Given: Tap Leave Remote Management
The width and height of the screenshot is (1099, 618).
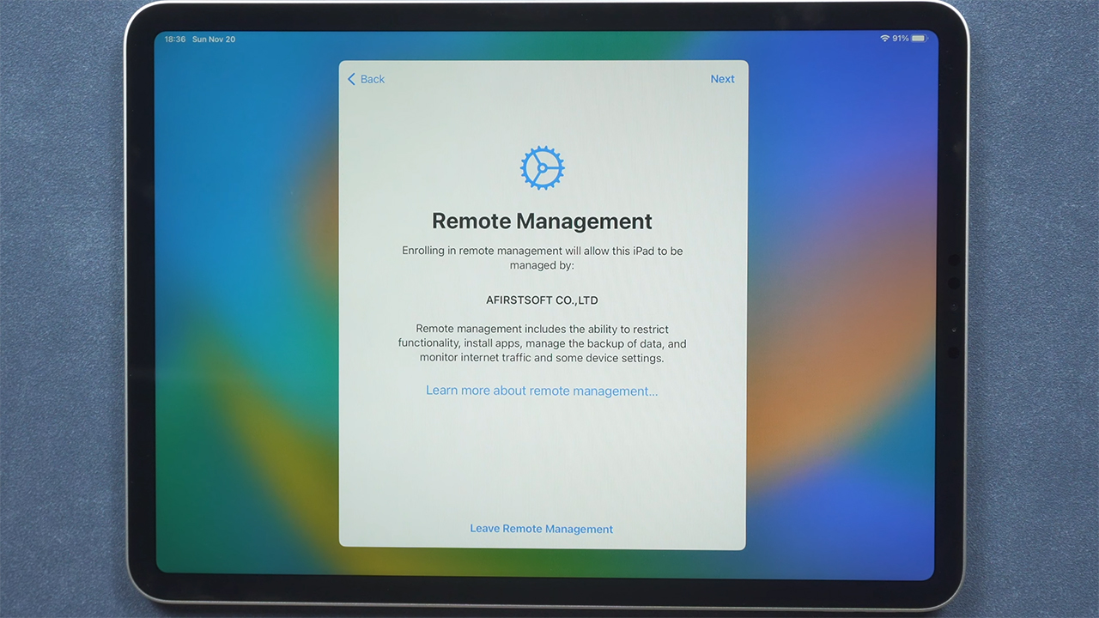Looking at the screenshot, I should (x=541, y=529).
